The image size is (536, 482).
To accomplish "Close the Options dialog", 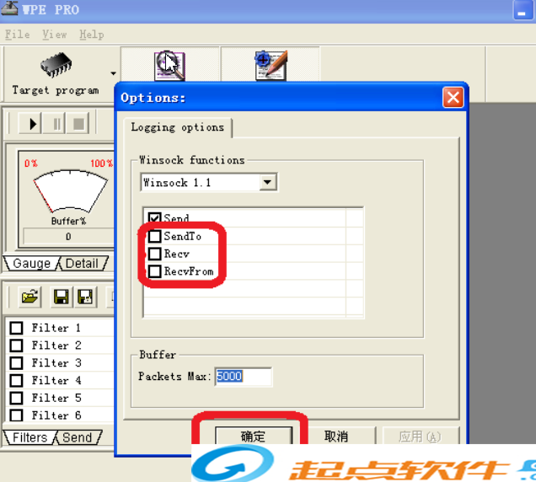I will click(453, 98).
